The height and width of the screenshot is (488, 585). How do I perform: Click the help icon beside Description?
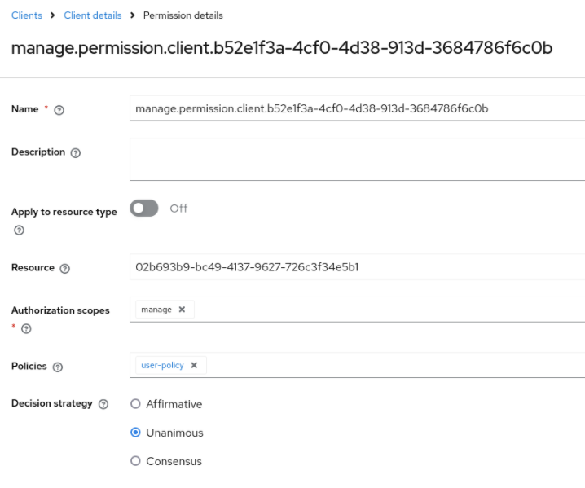(76, 152)
